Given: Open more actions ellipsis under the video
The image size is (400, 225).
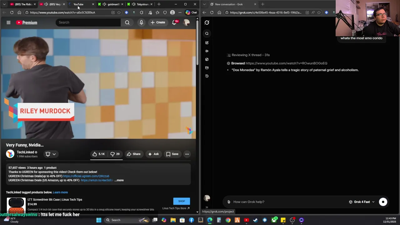Looking at the screenshot, I should [187, 154].
